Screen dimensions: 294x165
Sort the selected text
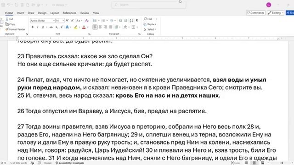pos(131,20)
